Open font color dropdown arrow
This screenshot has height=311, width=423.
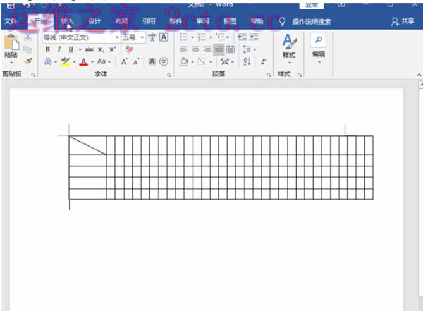[92, 62]
